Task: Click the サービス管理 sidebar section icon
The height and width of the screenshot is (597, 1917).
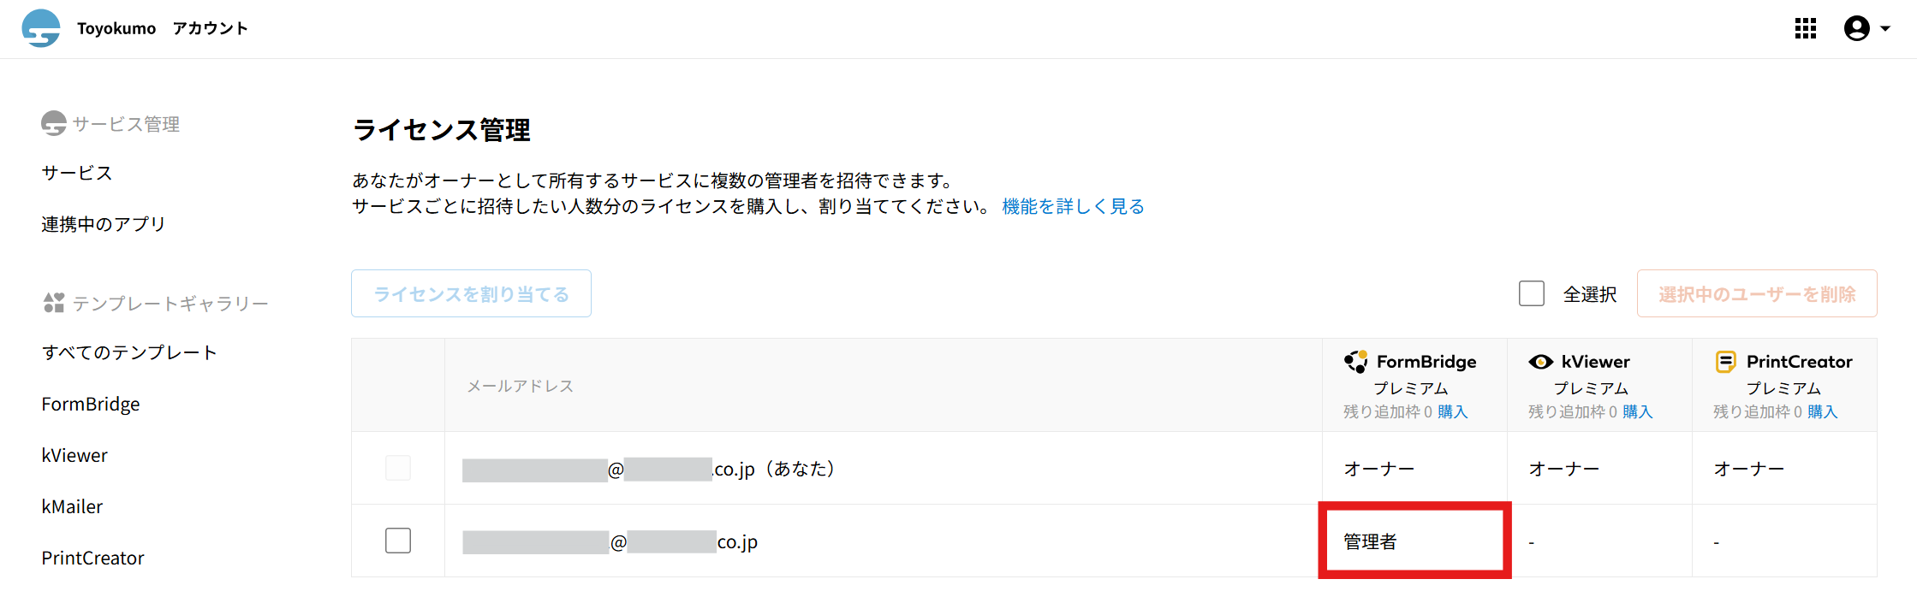Action: pos(54,124)
